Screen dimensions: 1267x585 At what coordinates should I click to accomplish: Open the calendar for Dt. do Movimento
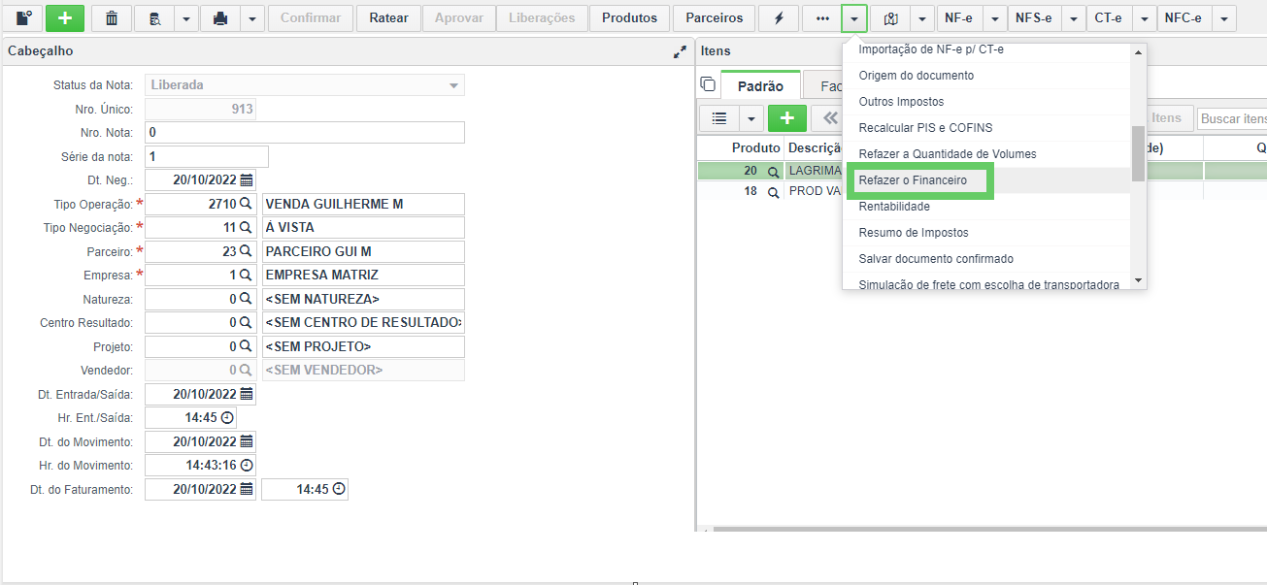[x=247, y=441]
